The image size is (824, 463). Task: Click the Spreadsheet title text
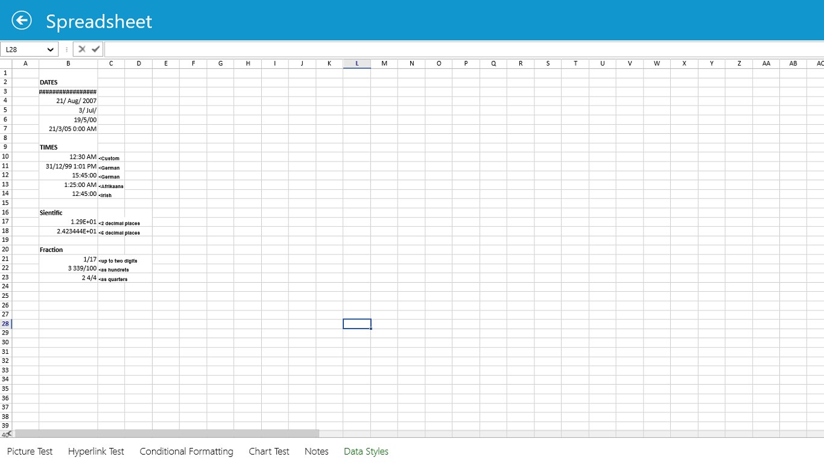99,22
